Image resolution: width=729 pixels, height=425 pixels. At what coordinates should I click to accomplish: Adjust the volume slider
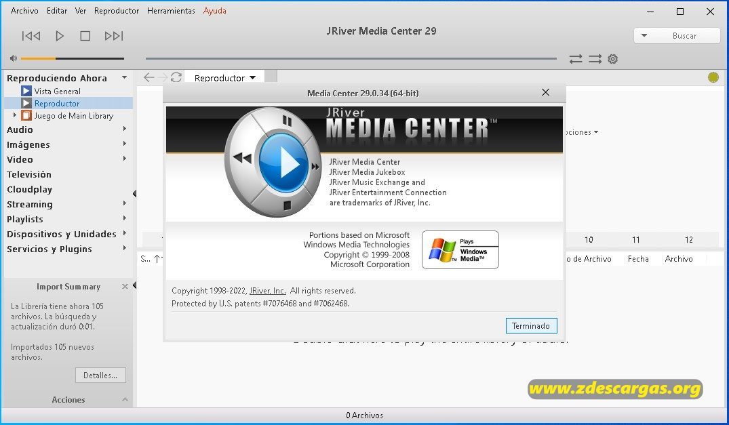click(73, 58)
